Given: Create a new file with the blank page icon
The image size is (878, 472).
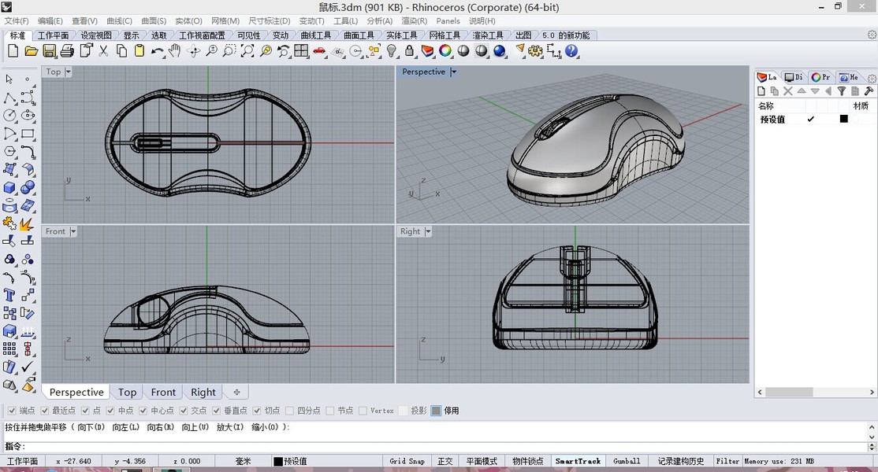Looking at the screenshot, I should click(x=13, y=51).
